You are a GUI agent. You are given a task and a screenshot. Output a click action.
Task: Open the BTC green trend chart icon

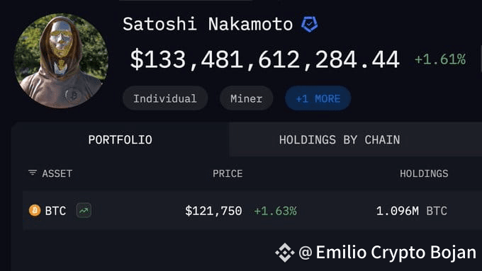[84, 211]
